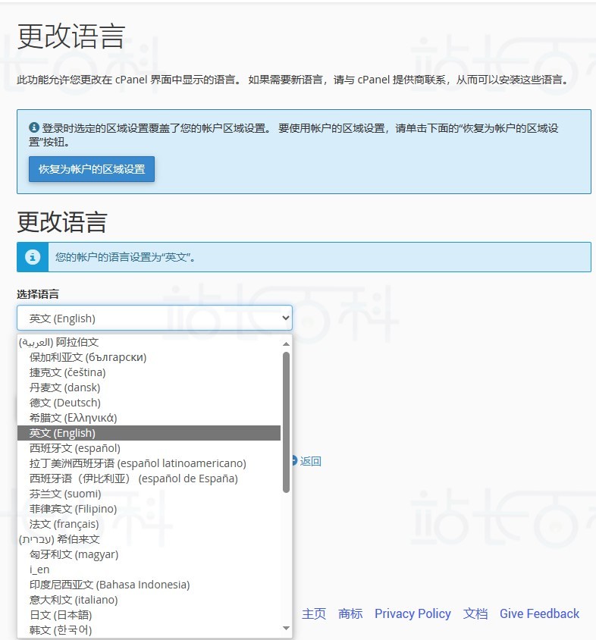
Task: Pick 西班牙语（伊比利亚）(español de España)
Action: point(149,478)
